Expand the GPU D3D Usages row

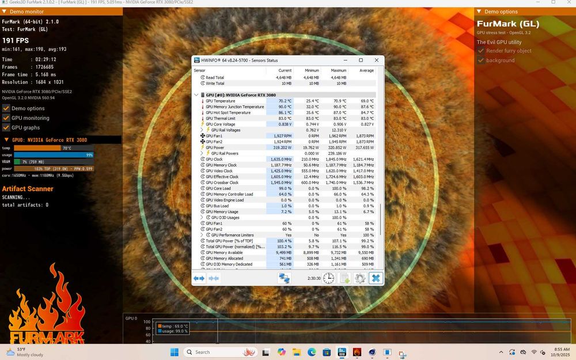coord(202,218)
